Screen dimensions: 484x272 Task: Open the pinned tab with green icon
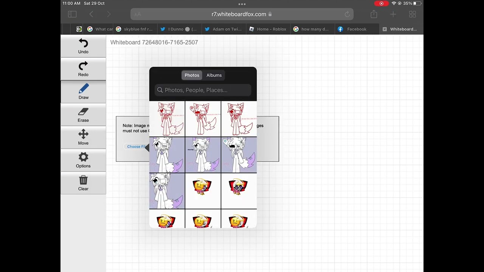79,29
